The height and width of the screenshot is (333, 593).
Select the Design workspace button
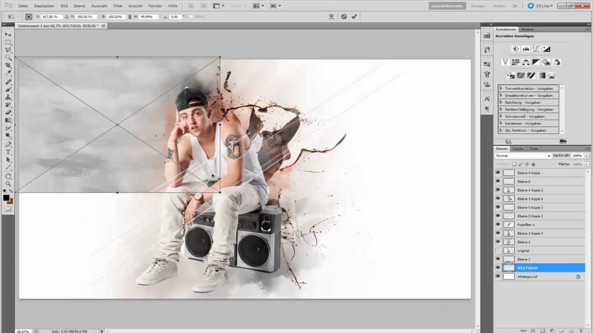click(x=478, y=6)
